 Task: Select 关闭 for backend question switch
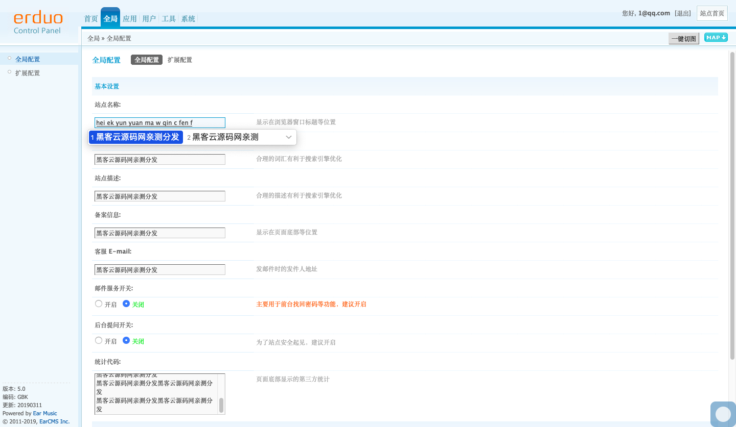[126, 341]
